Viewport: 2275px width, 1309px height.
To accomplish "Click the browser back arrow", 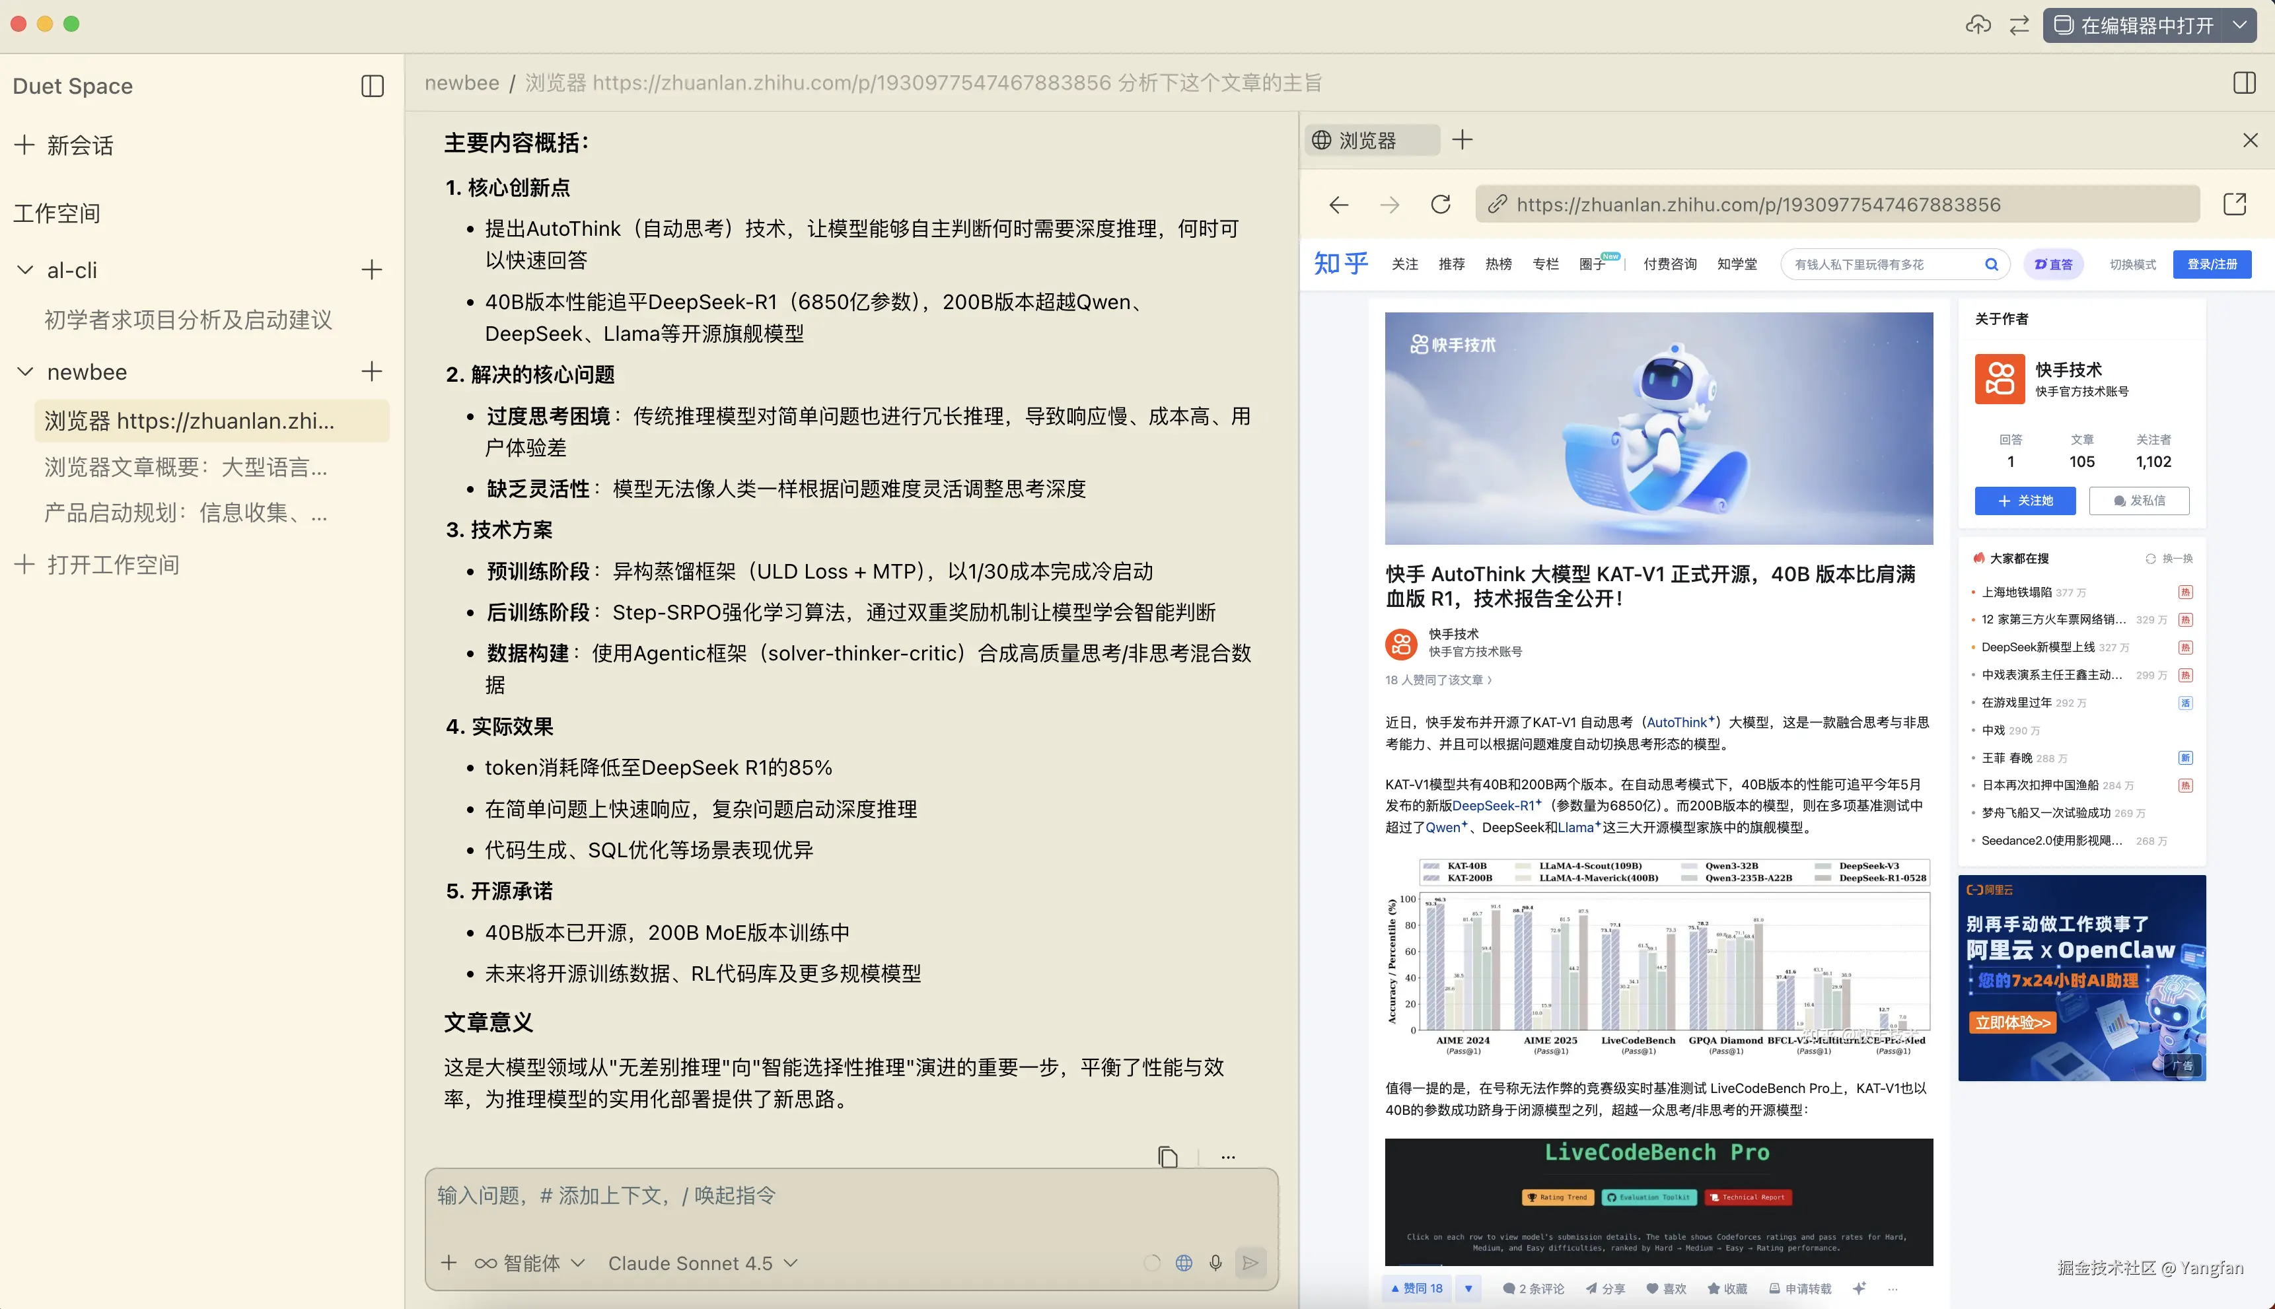I will pyautogui.click(x=1339, y=205).
